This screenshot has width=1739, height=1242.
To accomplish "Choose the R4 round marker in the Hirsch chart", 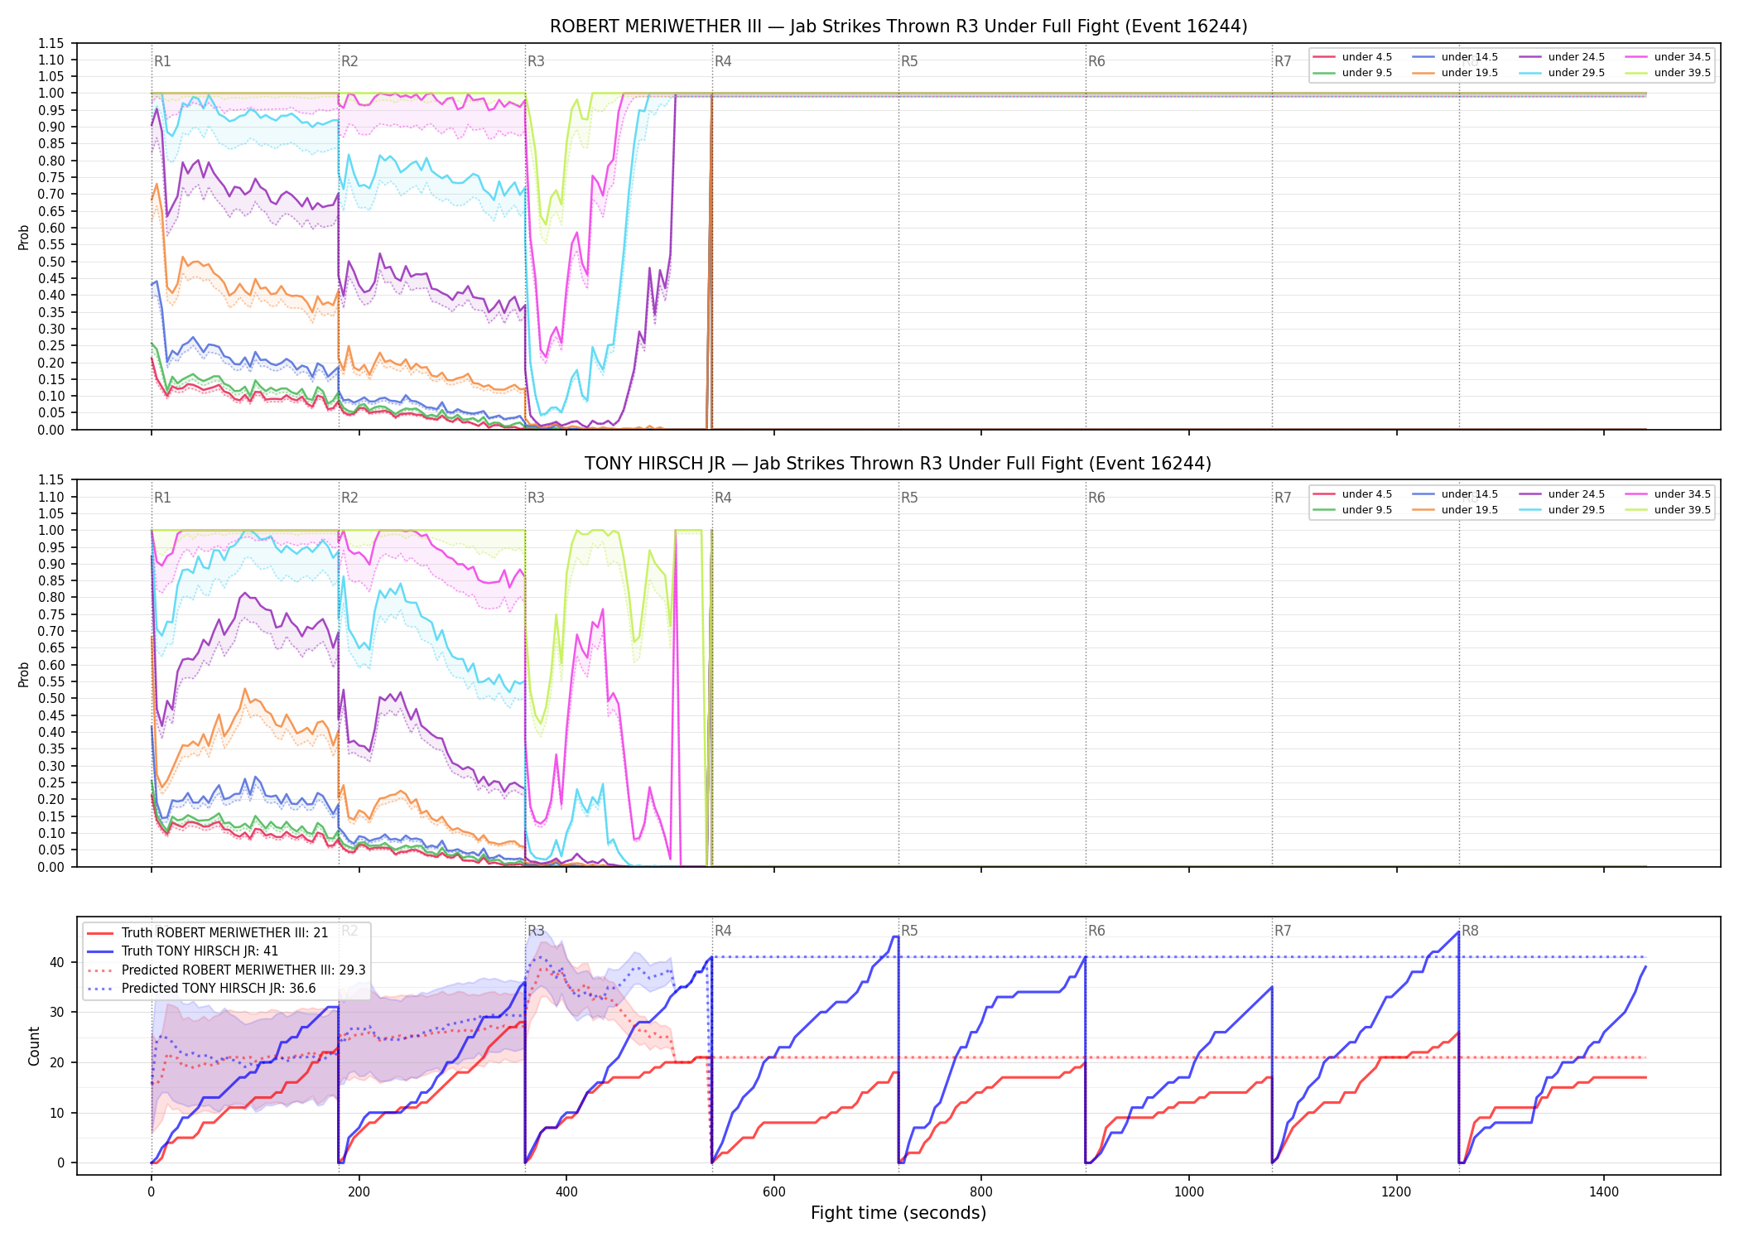I will click(x=723, y=498).
